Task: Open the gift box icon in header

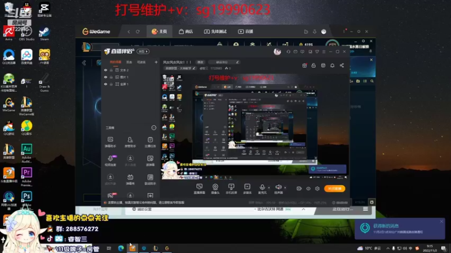Action: (304, 65)
